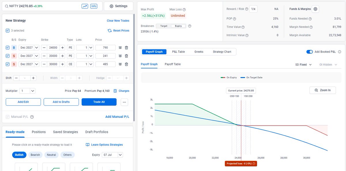
Task: Open the Multiplier dropdown
Action: tap(27, 91)
